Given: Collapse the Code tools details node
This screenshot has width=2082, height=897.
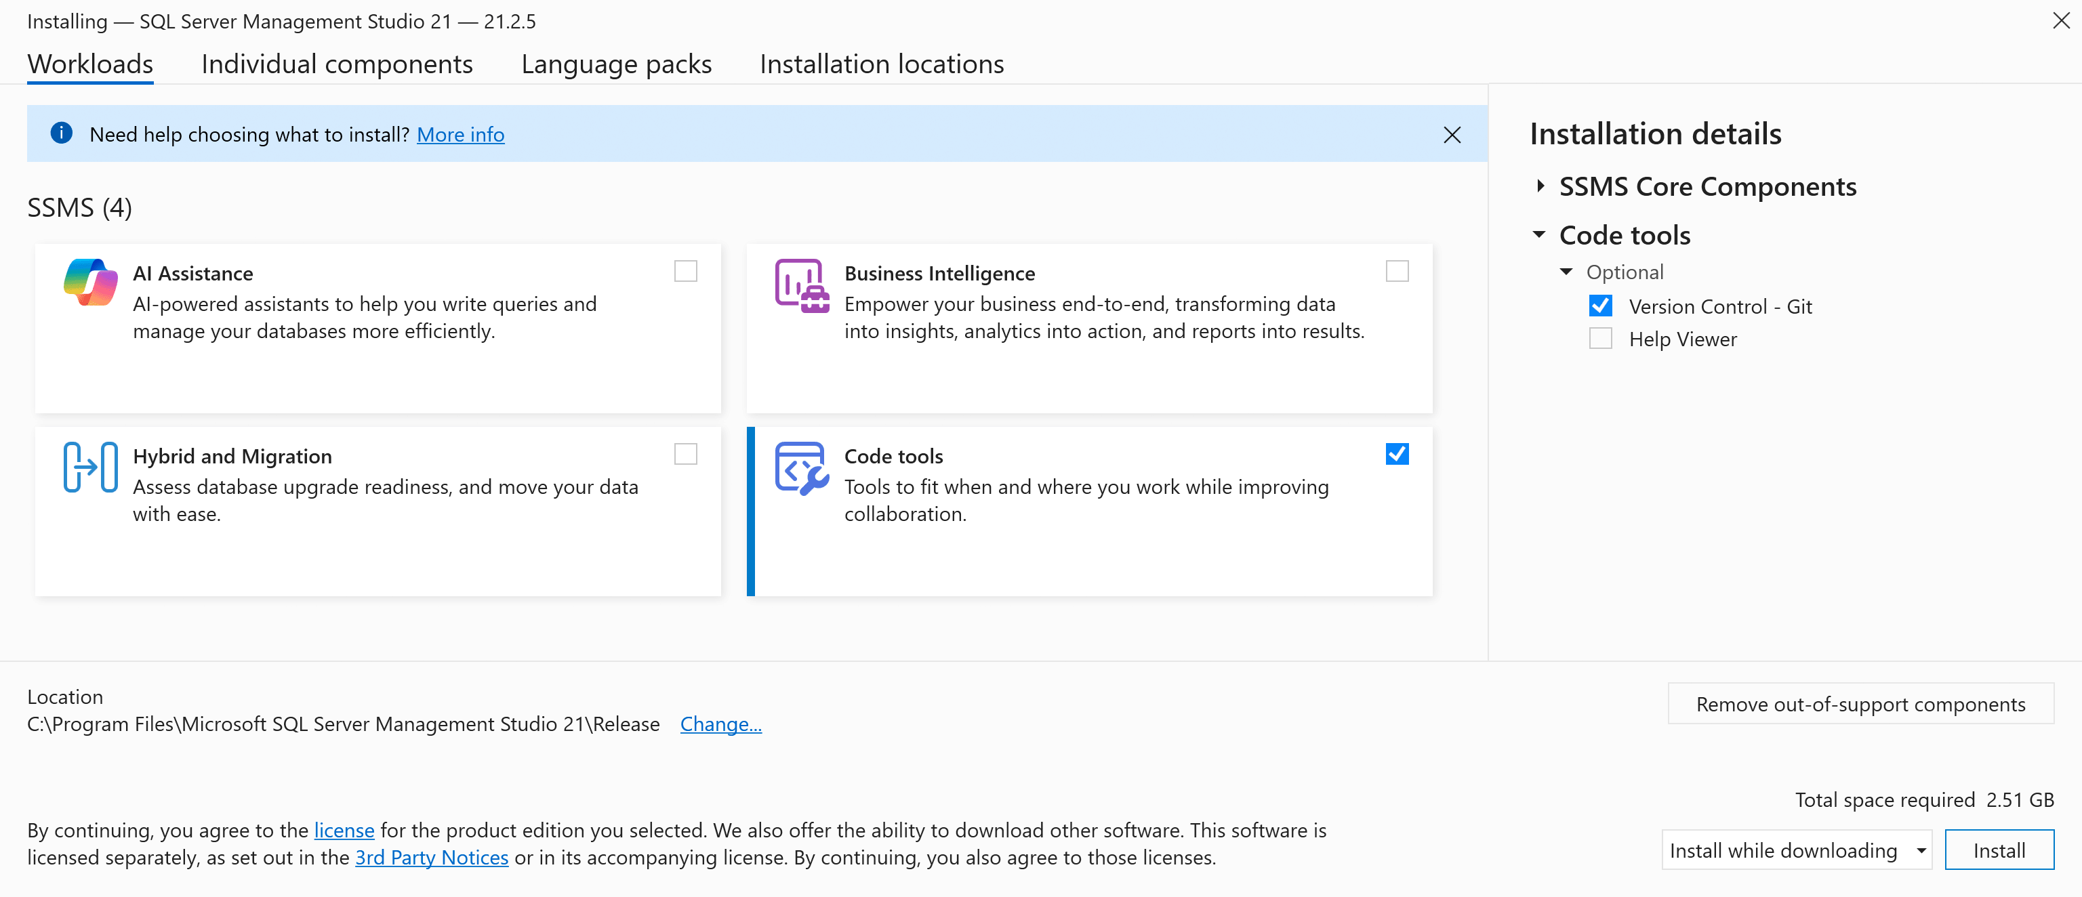Looking at the screenshot, I should point(1539,234).
